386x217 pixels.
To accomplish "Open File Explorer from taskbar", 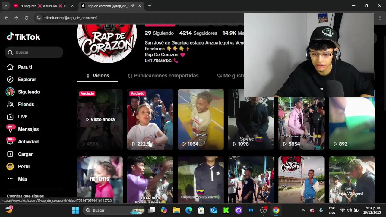I will click(176, 210).
